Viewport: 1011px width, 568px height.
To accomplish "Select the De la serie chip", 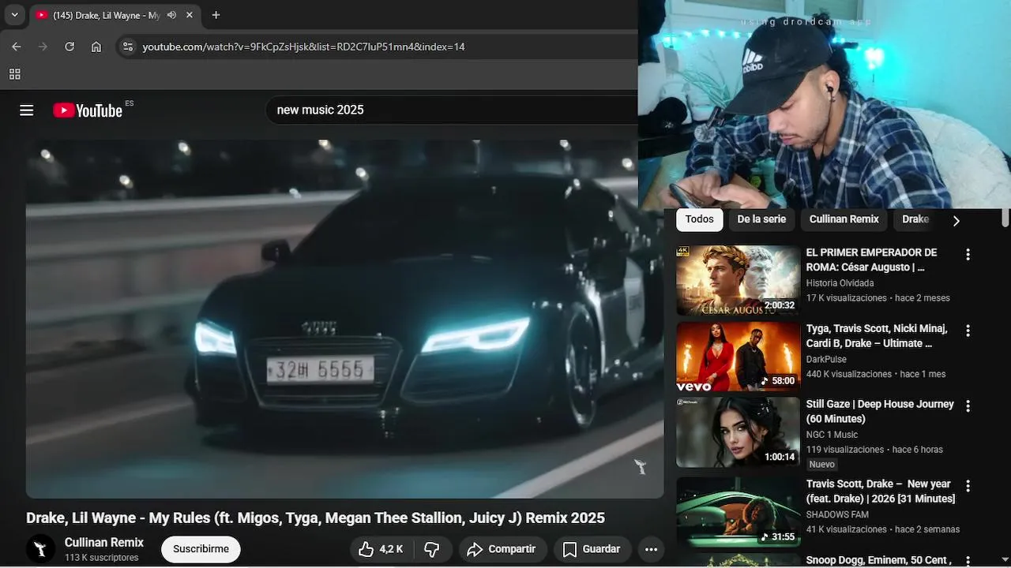I will (761, 219).
